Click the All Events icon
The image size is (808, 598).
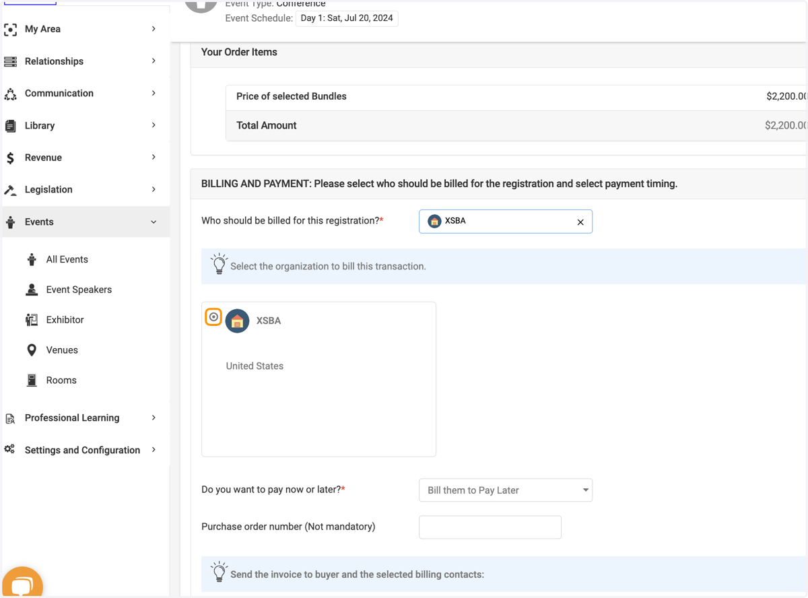tap(32, 259)
